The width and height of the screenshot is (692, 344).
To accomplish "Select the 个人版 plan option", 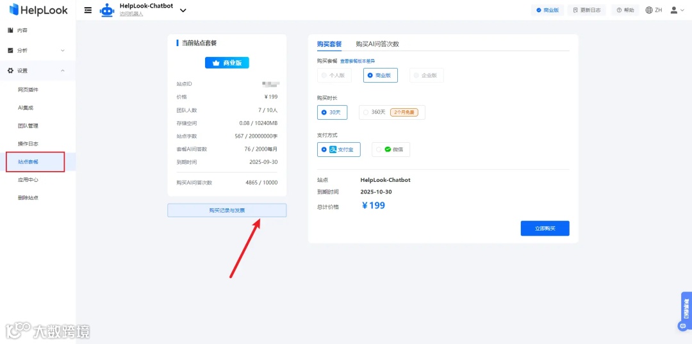I will tap(334, 76).
